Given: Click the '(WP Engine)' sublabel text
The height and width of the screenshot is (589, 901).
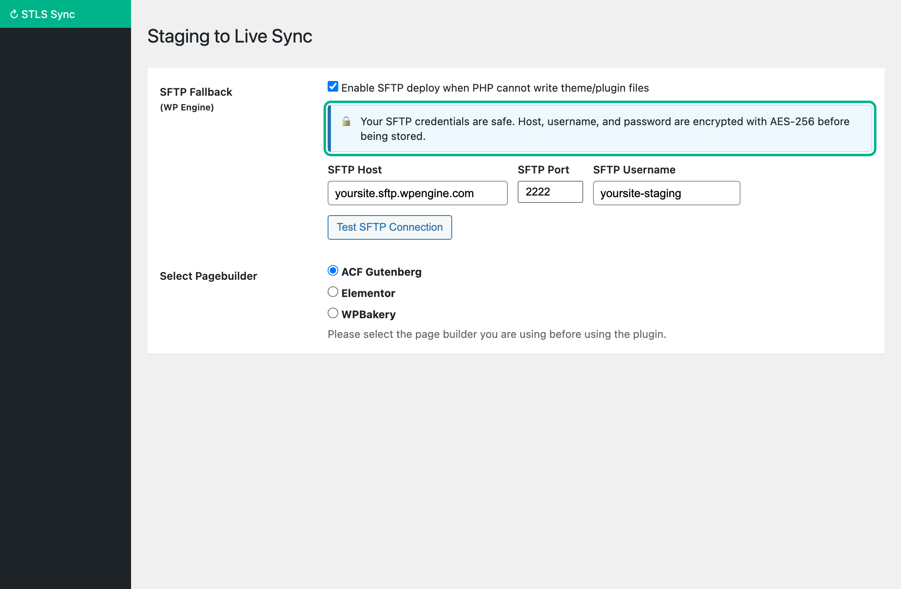Looking at the screenshot, I should [x=187, y=108].
